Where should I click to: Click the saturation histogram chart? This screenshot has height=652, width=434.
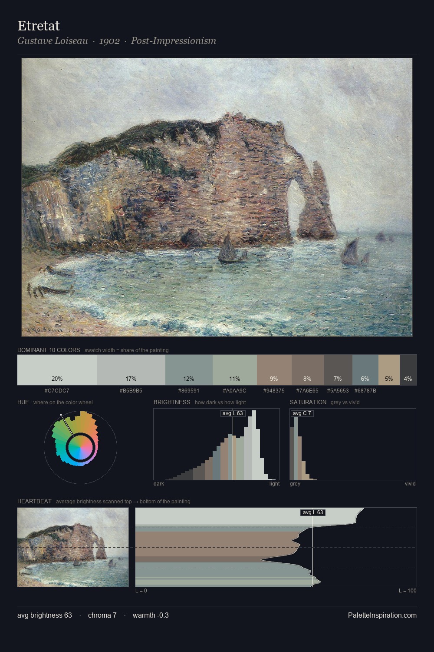pyautogui.click(x=353, y=444)
